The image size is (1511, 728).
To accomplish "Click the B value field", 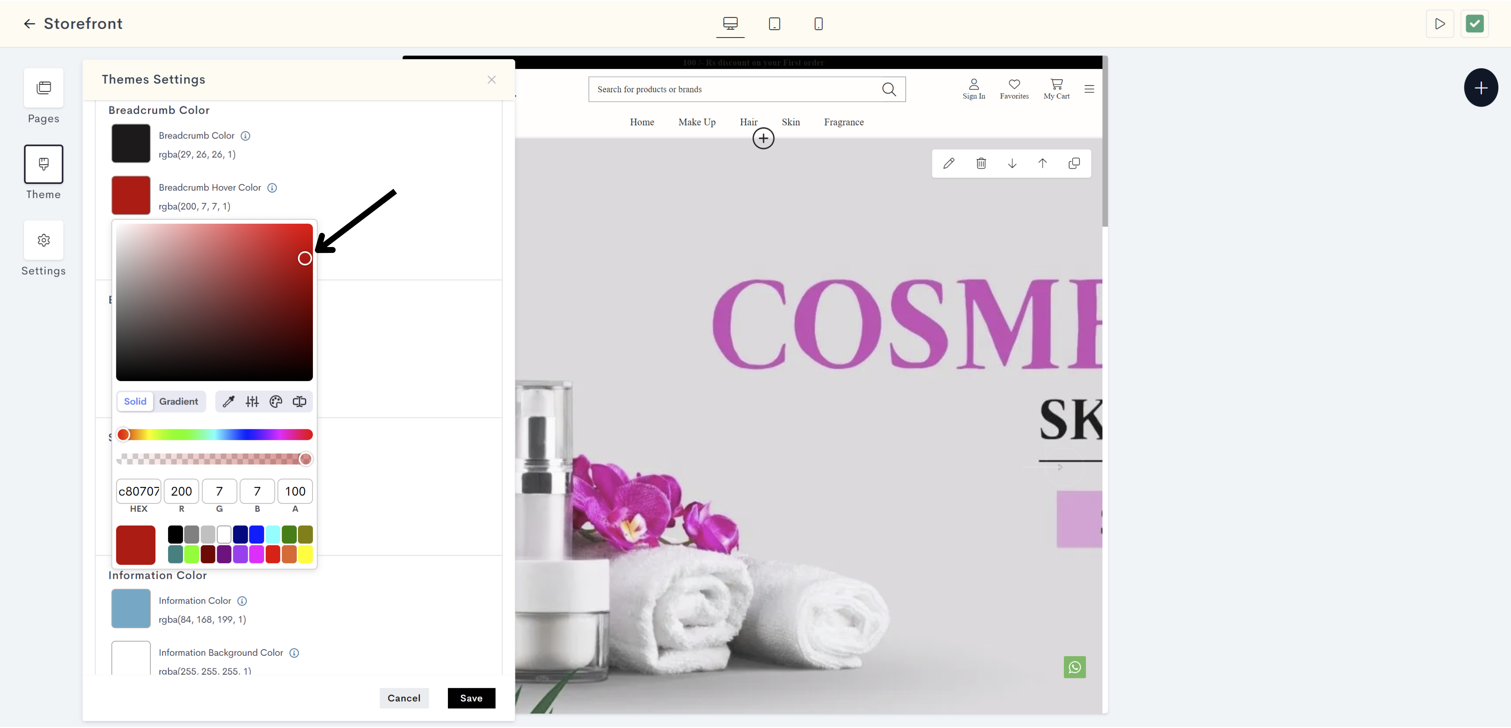I will (257, 491).
